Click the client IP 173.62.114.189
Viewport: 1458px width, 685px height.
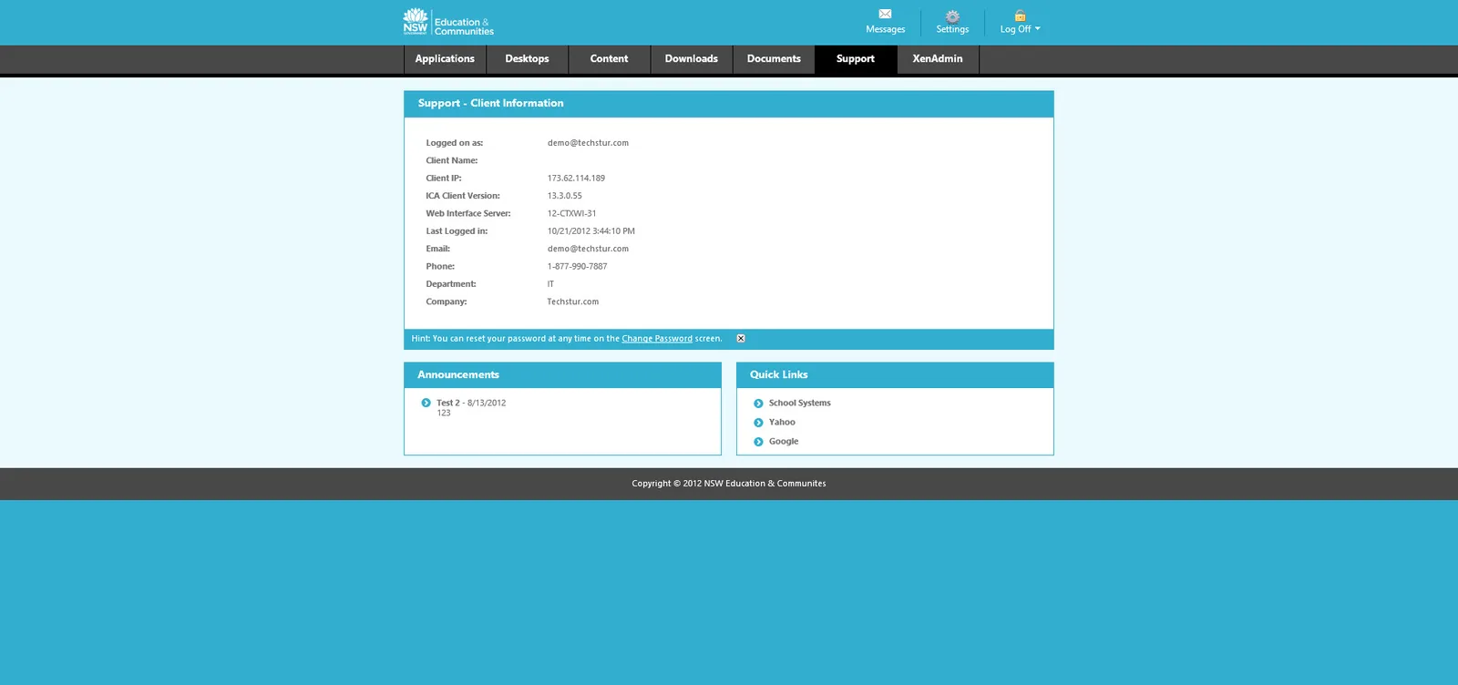576,179
